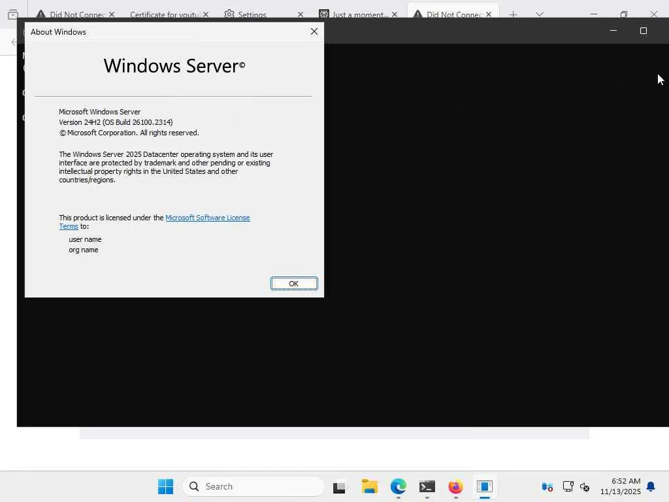Open the Windows Start menu

[165, 486]
